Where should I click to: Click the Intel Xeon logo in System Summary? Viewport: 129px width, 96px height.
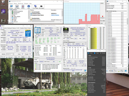point(37,30)
